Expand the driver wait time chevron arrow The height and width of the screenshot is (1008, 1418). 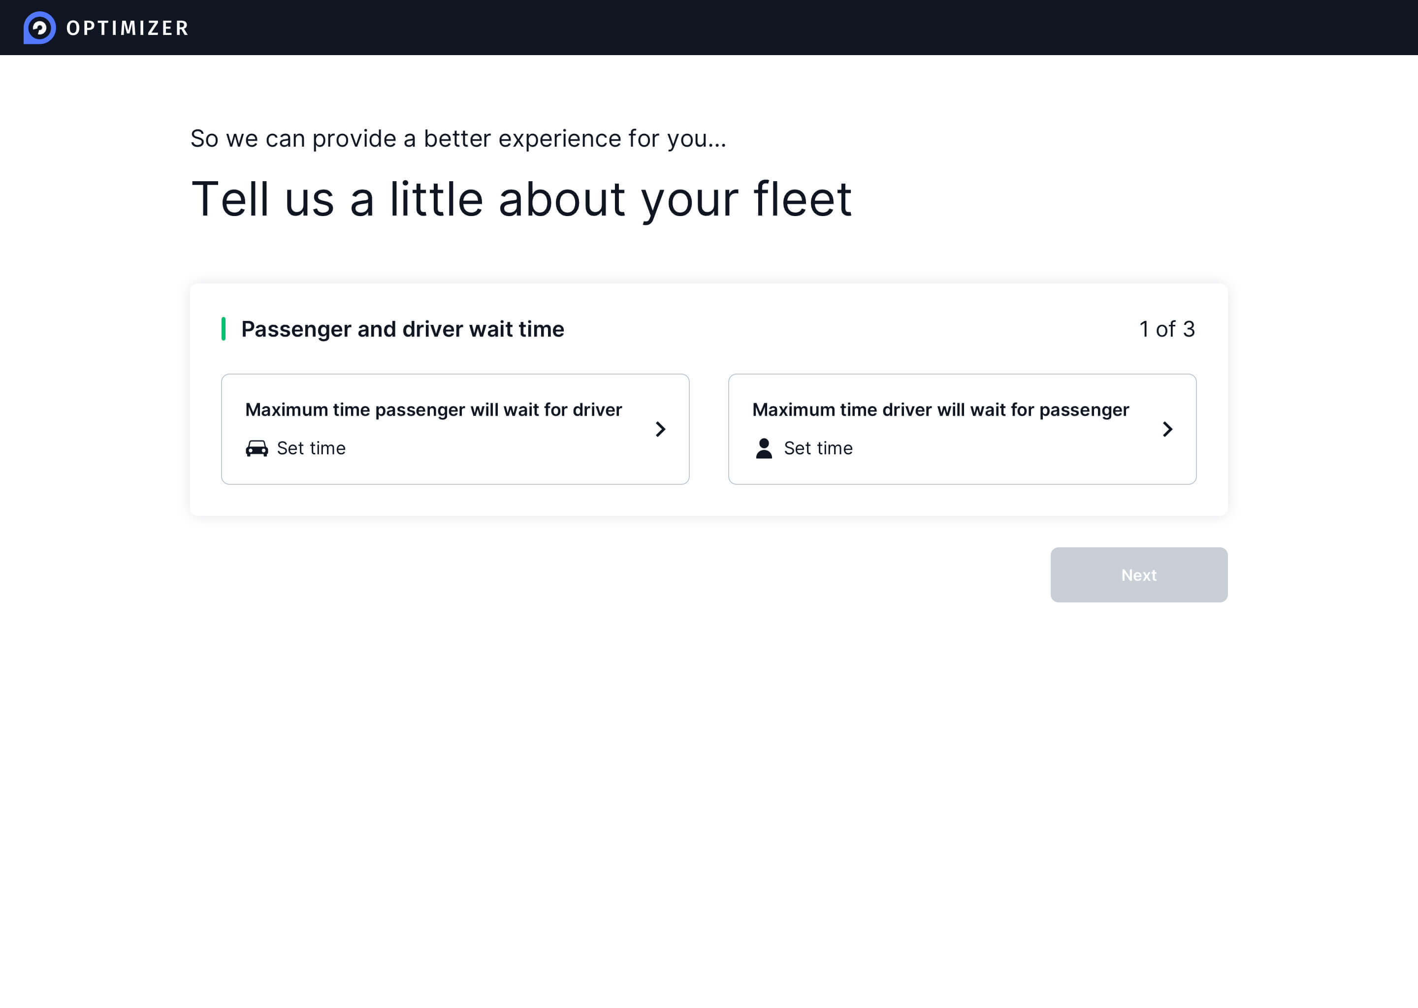click(1167, 430)
